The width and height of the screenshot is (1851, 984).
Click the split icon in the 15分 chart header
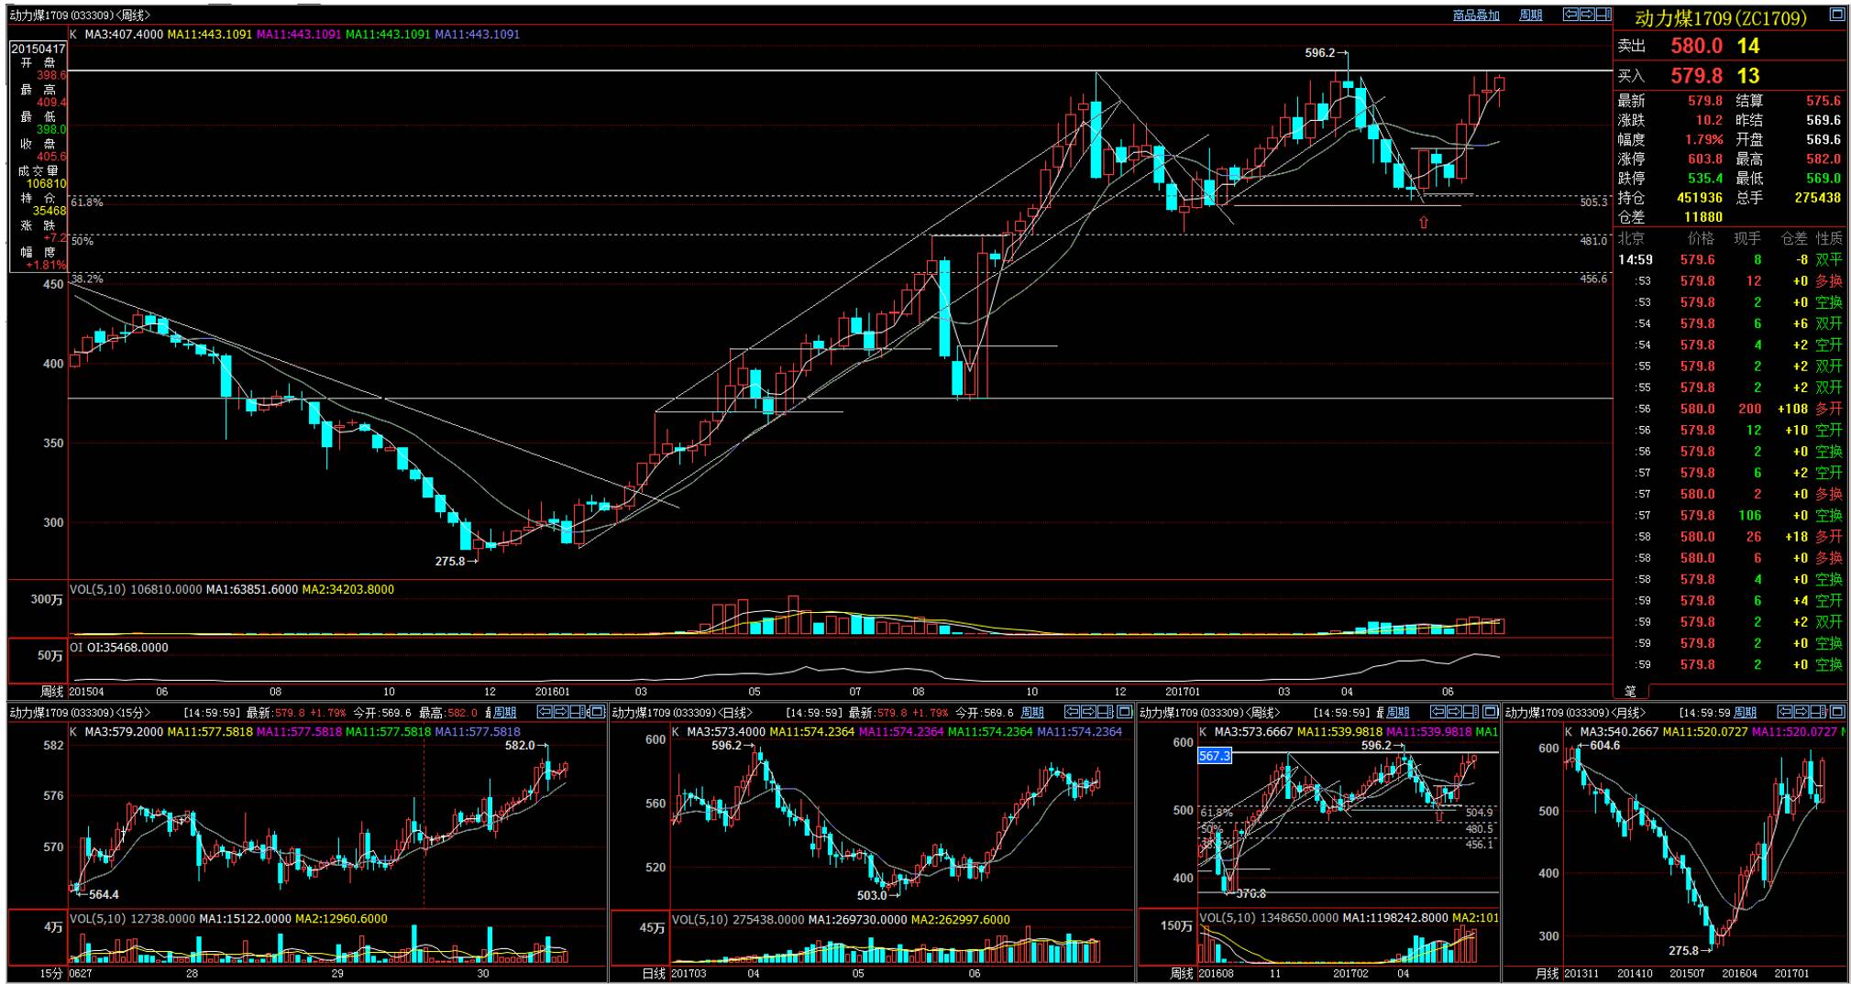click(578, 712)
